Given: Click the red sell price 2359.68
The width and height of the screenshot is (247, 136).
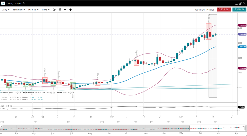Looking at the screenshot, I should (223, 9).
